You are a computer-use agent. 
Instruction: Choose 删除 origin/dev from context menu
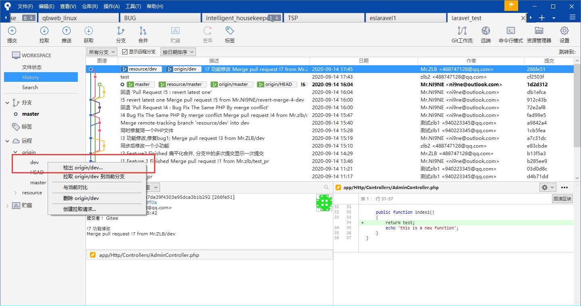pos(81,198)
